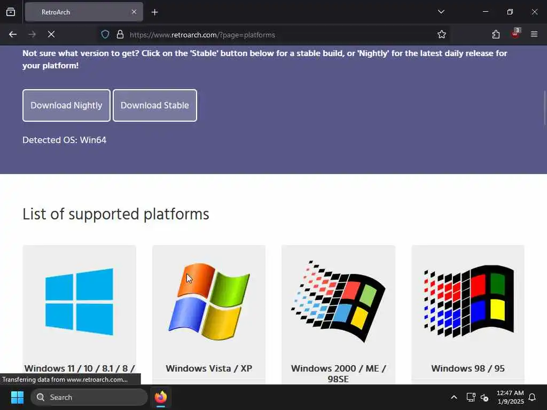
Task: Open tracking protection shield icon
Action: pyautogui.click(x=105, y=35)
